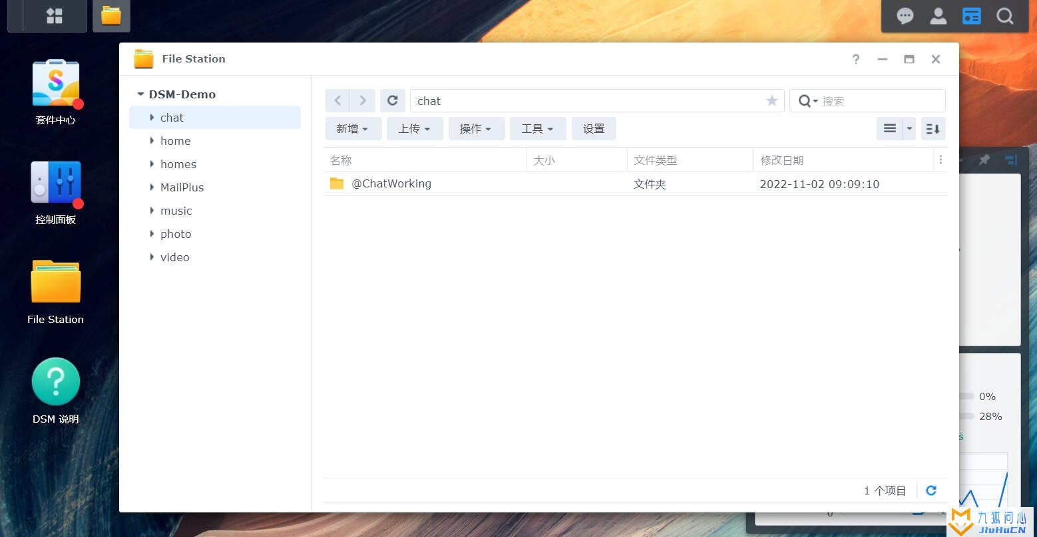This screenshot has width=1037, height=537.
Task: Open the 工具 (Tools) dropdown menu
Action: (538, 129)
